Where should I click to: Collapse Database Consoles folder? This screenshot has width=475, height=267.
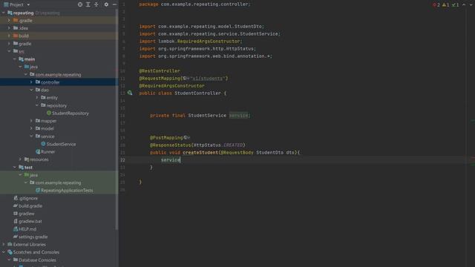click(9, 260)
